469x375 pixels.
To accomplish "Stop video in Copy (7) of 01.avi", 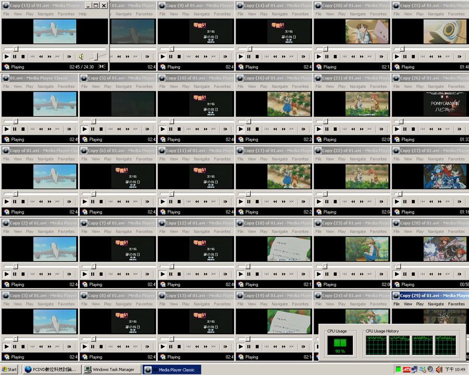I will (x=101, y=274).
